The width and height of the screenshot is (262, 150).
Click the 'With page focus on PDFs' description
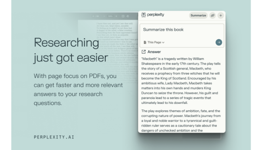(78, 90)
